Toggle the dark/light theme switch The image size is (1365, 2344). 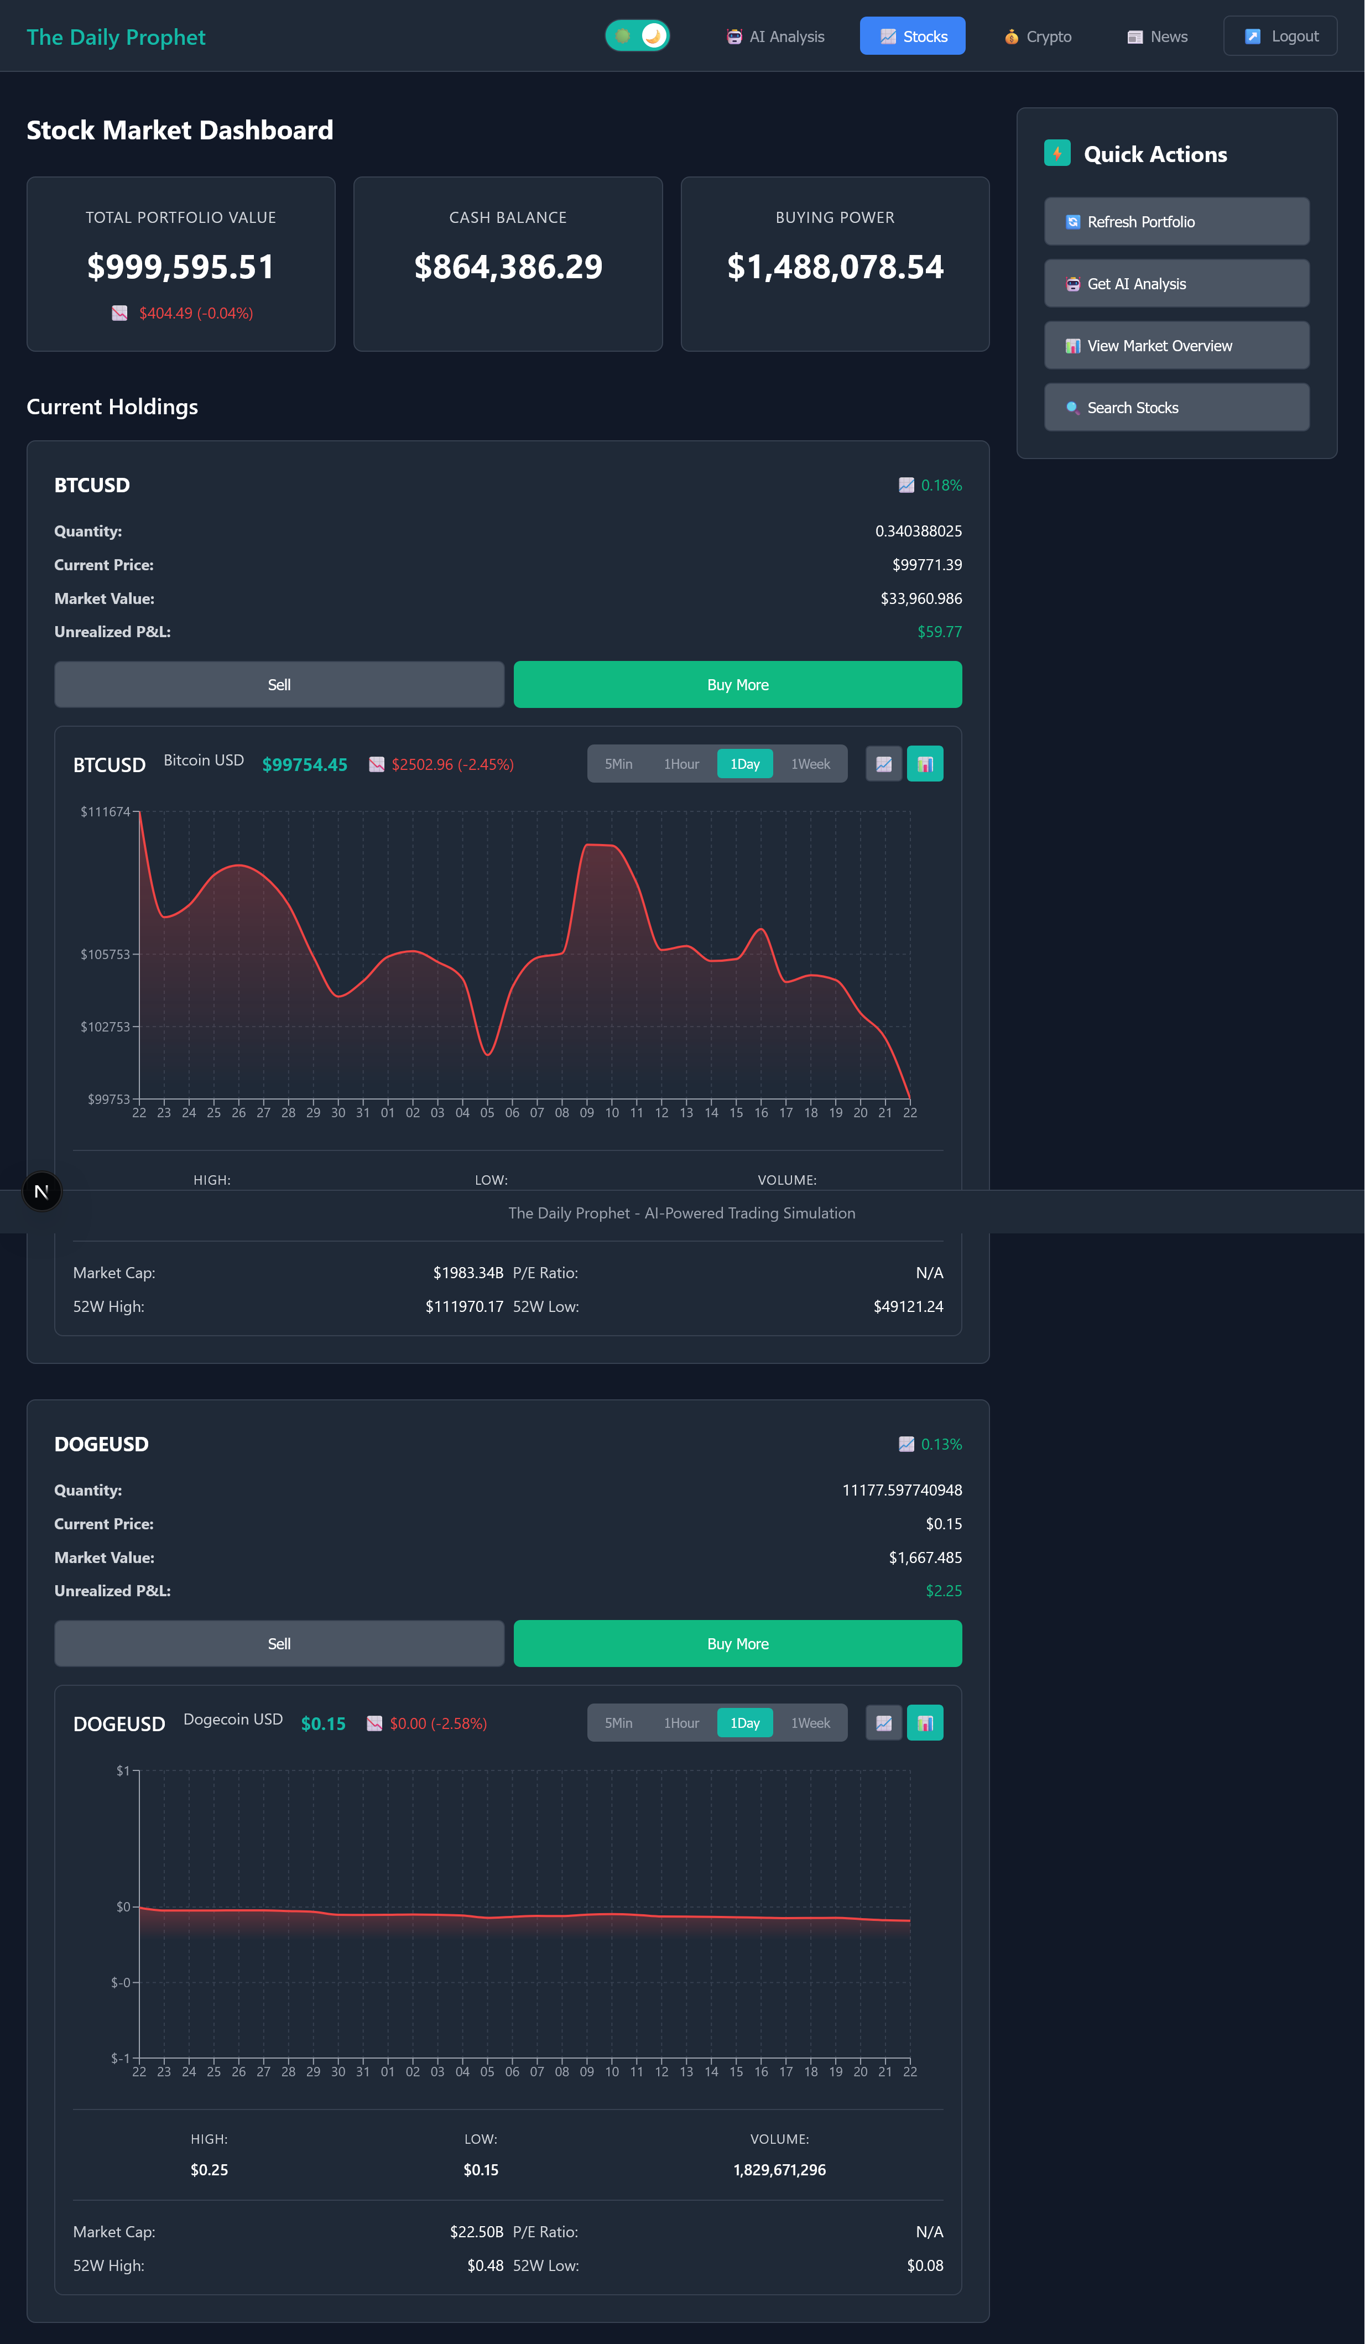tap(638, 37)
